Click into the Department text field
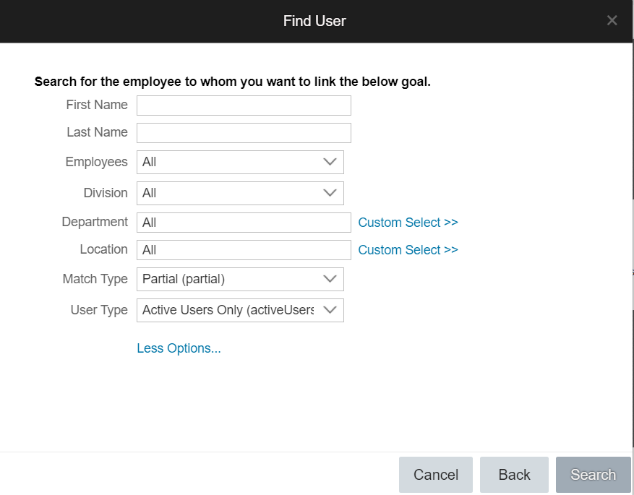This screenshot has width=634, height=495. [x=244, y=223]
